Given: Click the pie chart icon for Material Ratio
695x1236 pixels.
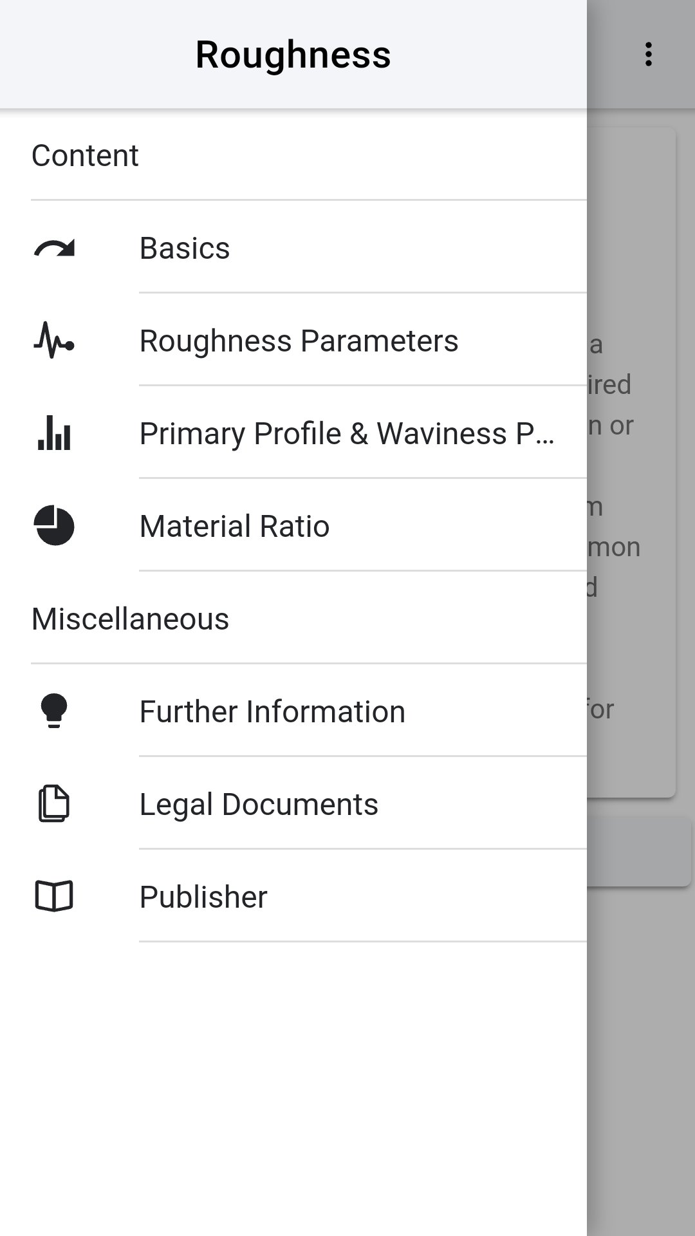Looking at the screenshot, I should [x=54, y=526].
